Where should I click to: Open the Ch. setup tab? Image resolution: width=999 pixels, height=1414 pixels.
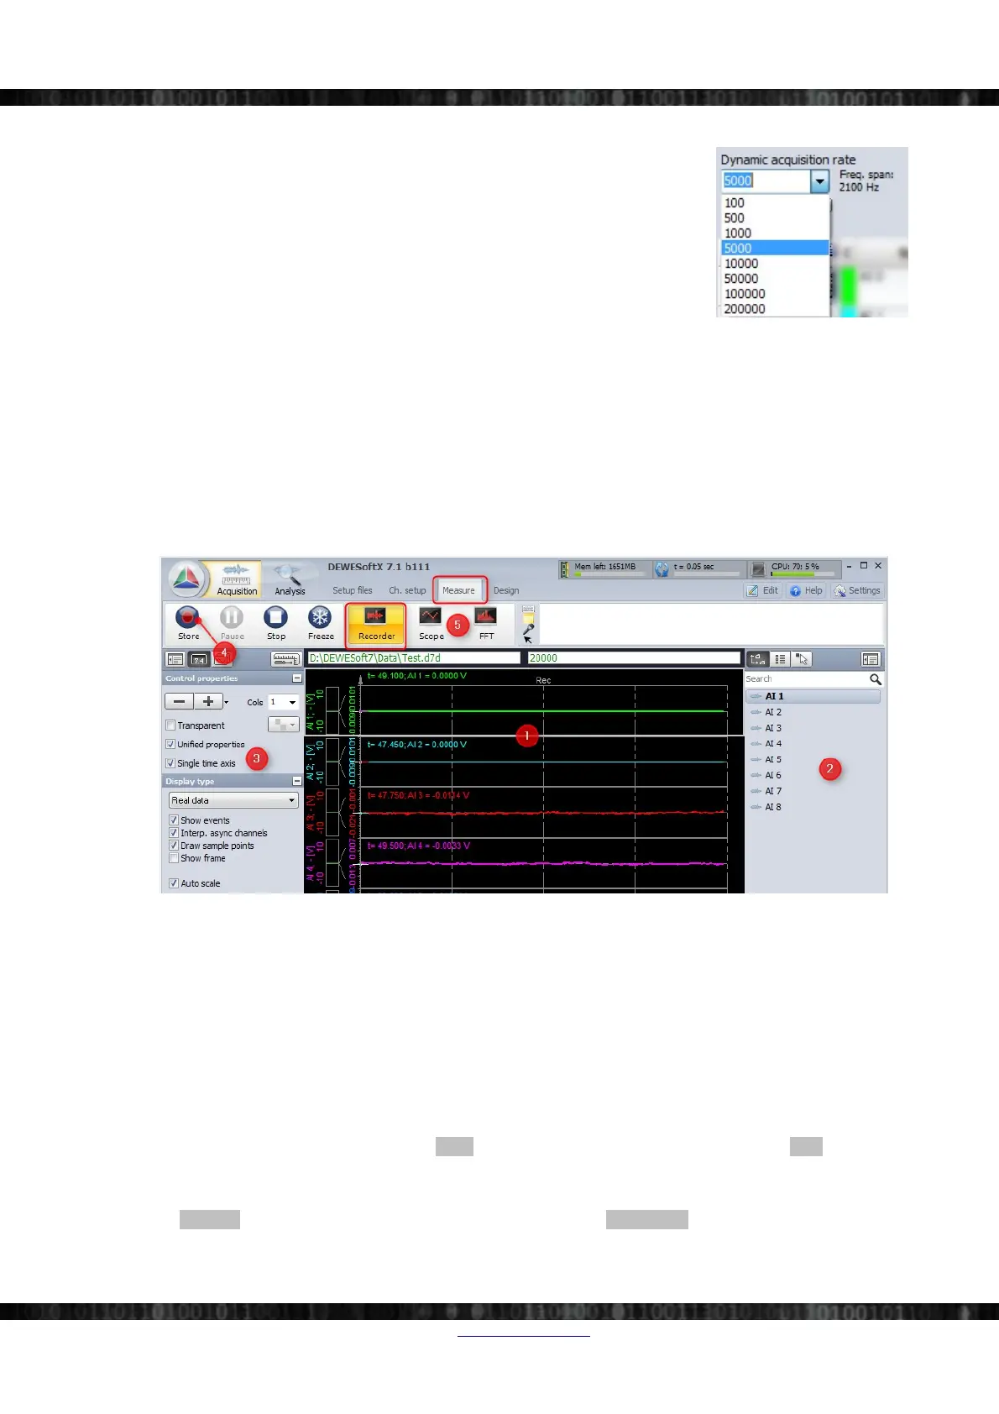tap(407, 590)
